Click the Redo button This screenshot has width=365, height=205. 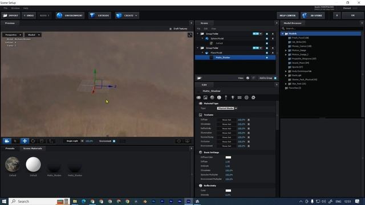click(44, 15)
